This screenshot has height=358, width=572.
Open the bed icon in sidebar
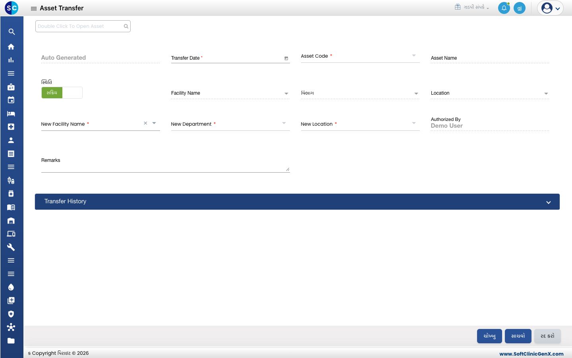click(11, 113)
